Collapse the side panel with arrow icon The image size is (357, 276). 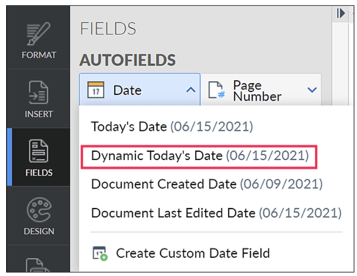click(x=340, y=14)
